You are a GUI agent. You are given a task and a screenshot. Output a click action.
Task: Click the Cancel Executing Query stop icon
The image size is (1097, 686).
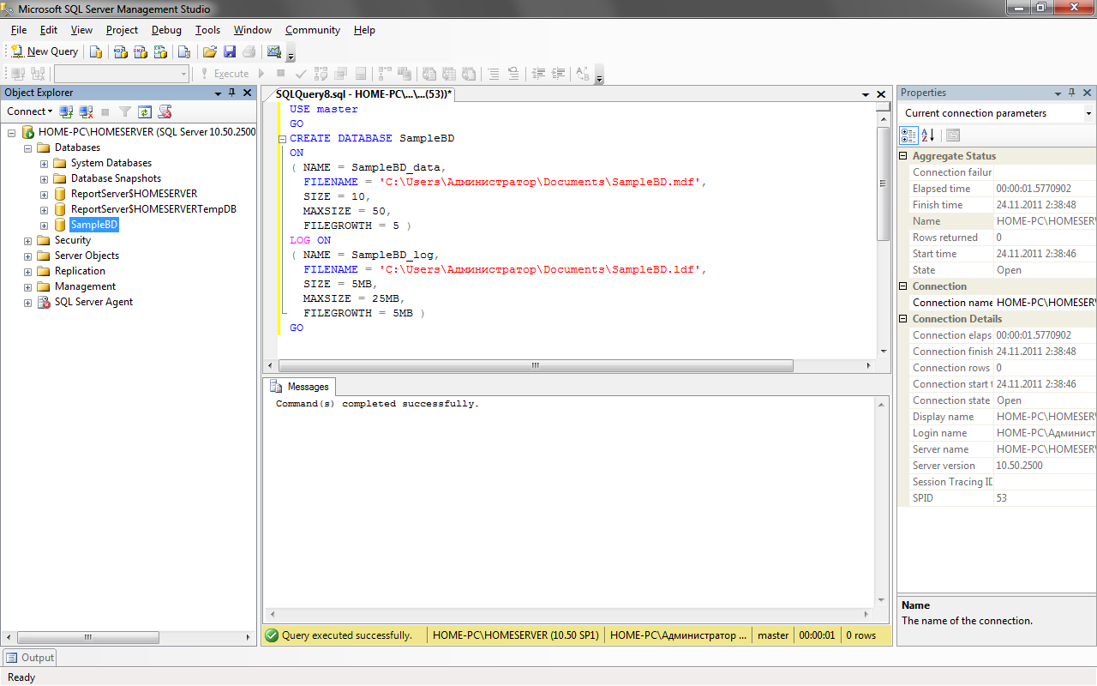click(x=281, y=74)
